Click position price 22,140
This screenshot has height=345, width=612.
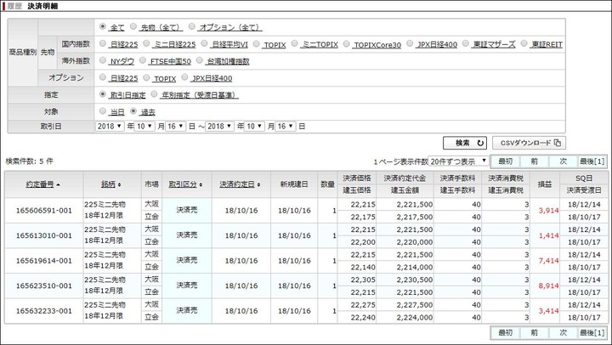click(363, 268)
